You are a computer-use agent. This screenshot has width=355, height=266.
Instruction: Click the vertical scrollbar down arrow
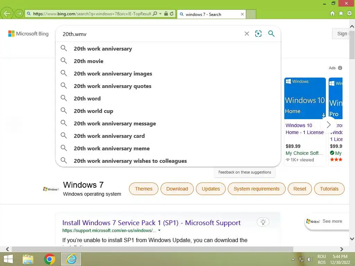(x=352, y=239)
